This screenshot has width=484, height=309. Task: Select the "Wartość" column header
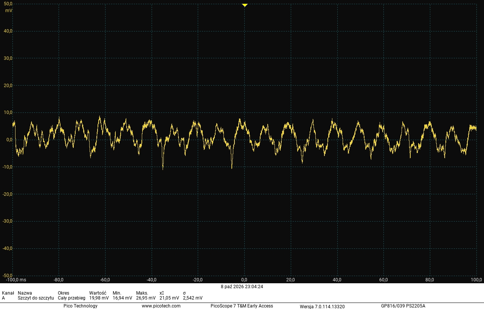point(98,293)
